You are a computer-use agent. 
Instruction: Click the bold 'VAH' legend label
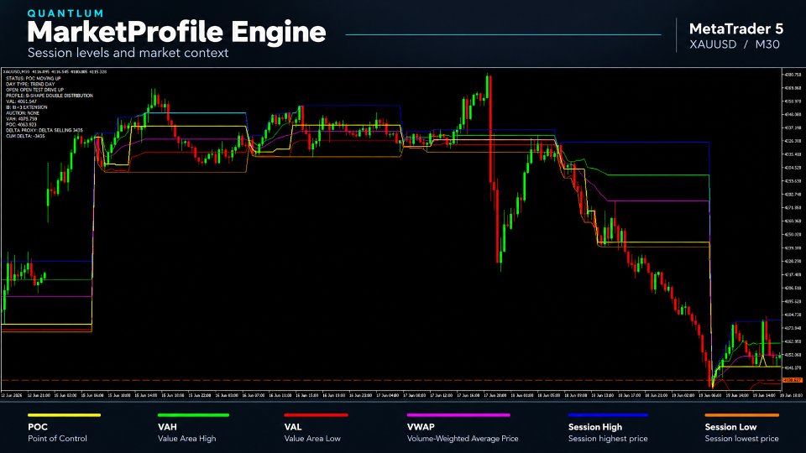[167, 427]
